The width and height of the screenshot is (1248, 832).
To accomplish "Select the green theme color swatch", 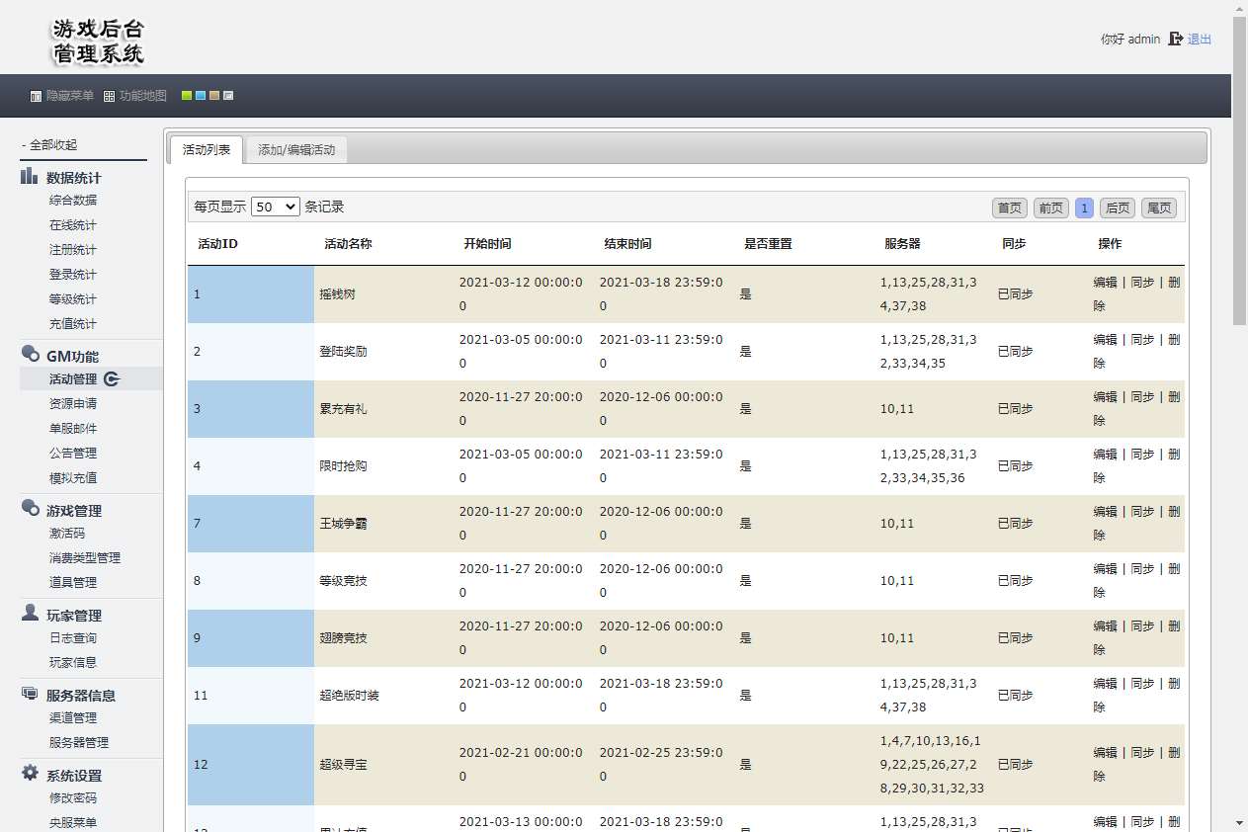I will click(187, 96).
